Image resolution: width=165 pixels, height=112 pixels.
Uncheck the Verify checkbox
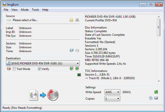[39, 69]
